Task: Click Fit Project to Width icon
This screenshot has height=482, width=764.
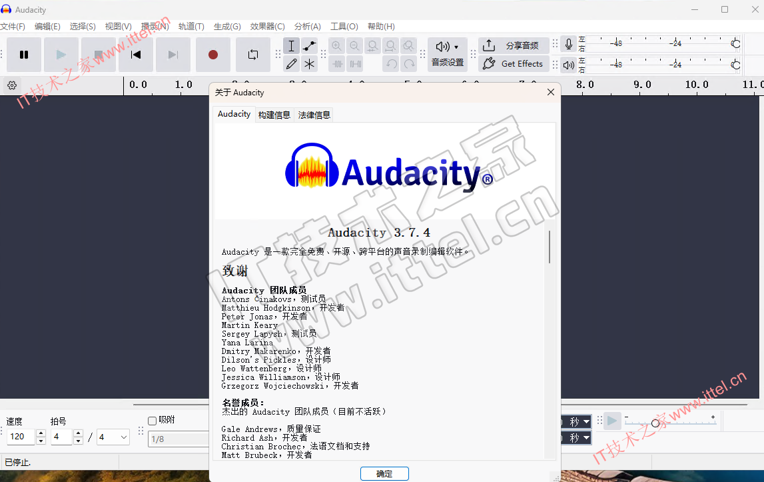Action: point(391,46)
